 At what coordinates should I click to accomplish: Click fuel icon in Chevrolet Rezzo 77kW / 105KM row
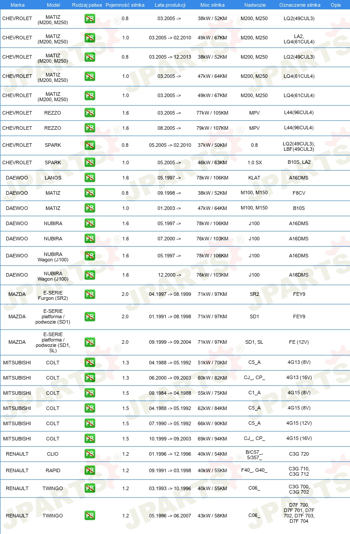(90, 113)
